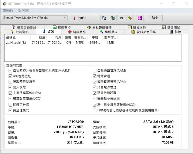Image resolution: width=193 pixels, height=154 pixels.
Task: Toggle the 48-位元位址 checkbox
Action: pos(10,76)
